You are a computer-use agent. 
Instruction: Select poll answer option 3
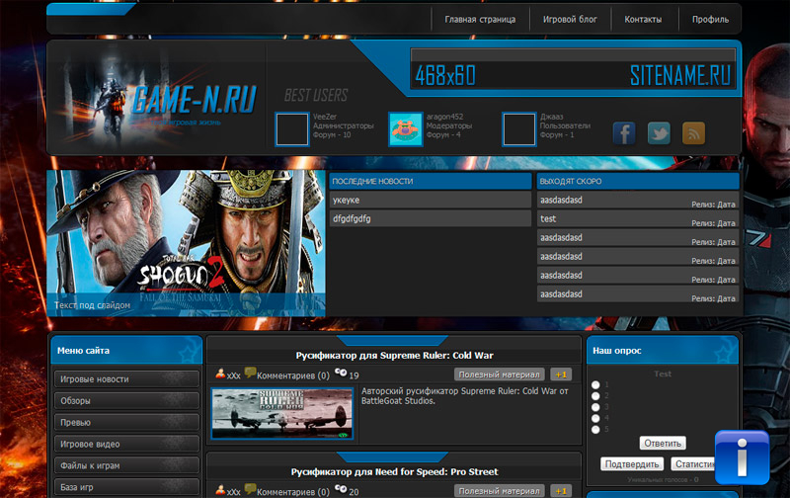coord(595,407)
